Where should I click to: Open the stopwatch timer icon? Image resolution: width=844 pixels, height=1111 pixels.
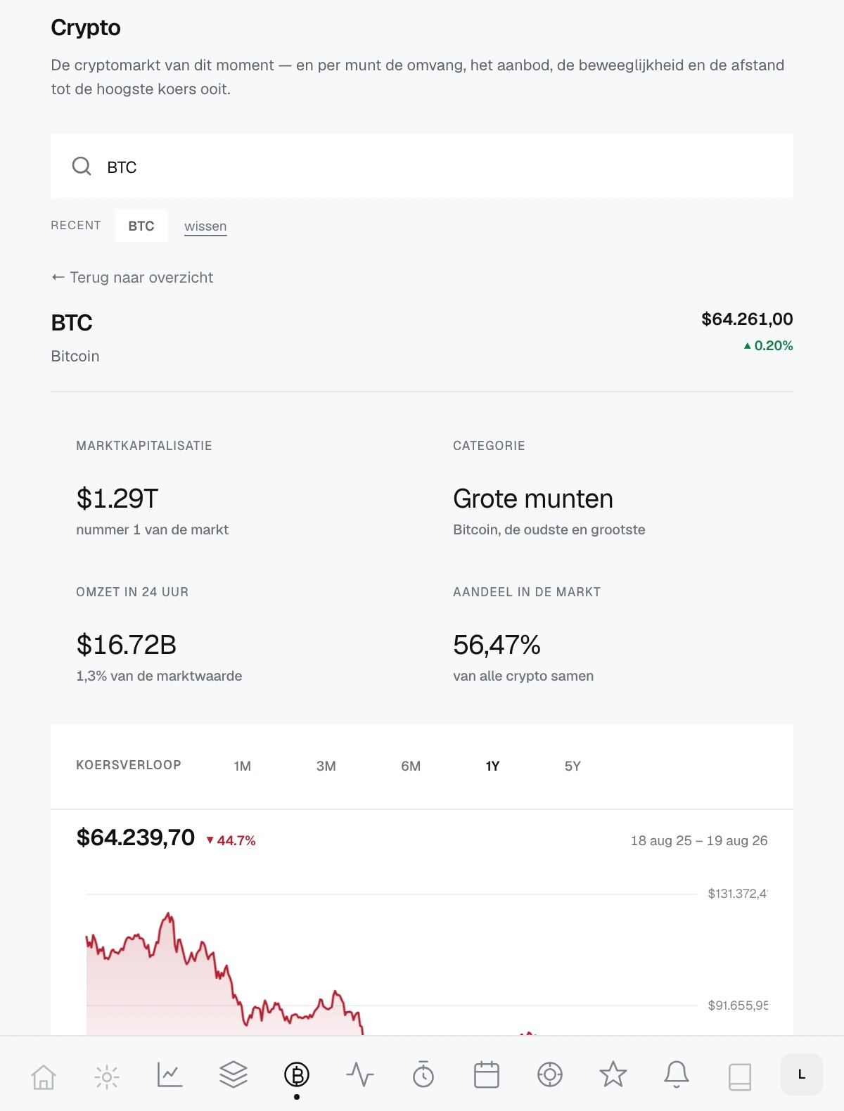coord(423,1074)
